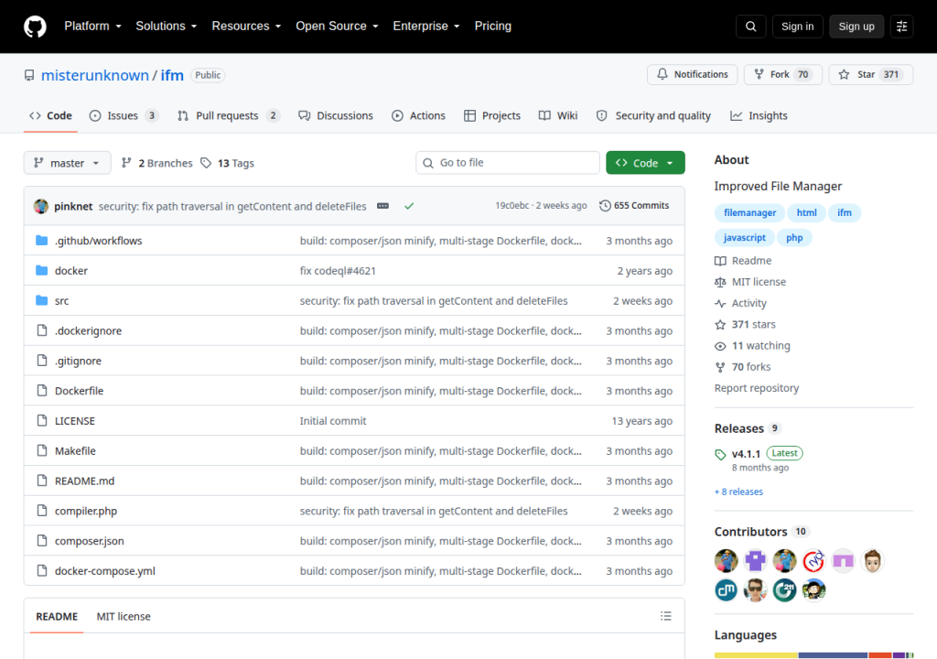The width and height of the screenshot is (937, 659).
Task: Expand the Enterprise menu
Action: pos(426,27)
